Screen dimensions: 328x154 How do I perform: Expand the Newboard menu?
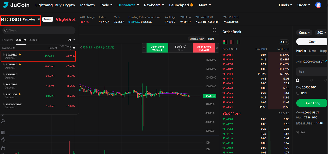tap(154, 5)
